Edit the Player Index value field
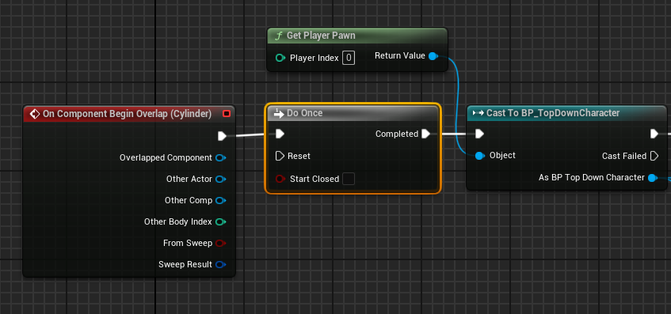This screenshot has width=671, height=314. tap(349, 58)
